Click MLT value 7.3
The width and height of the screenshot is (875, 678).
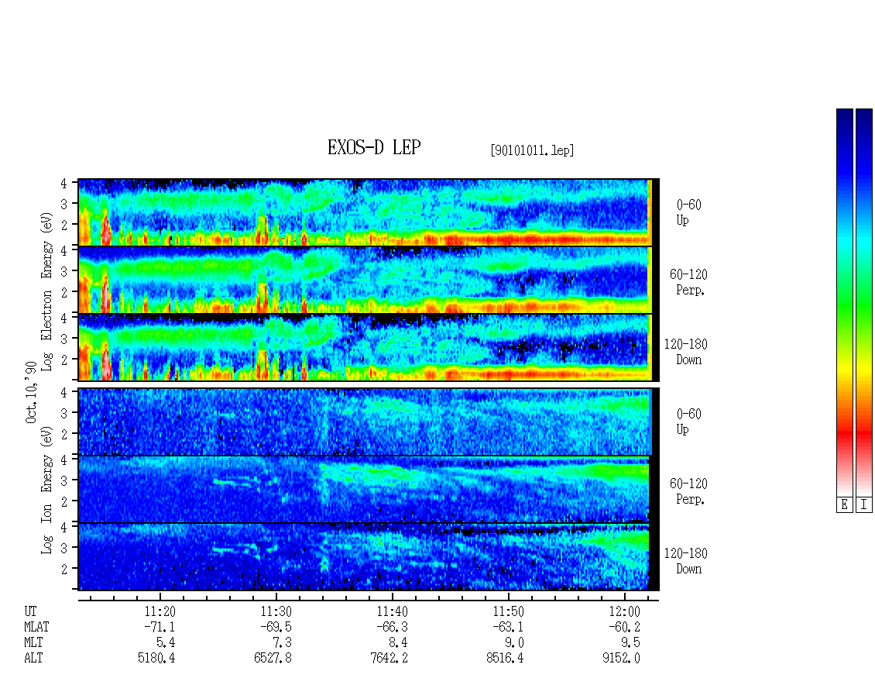tap(283, 643)
